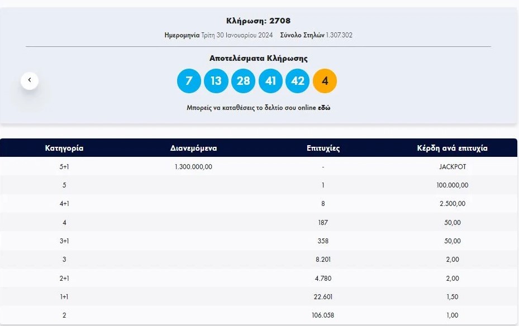
Task: Click the εδώ link to submit a ticket online
Action: click(x=325, y=107)
